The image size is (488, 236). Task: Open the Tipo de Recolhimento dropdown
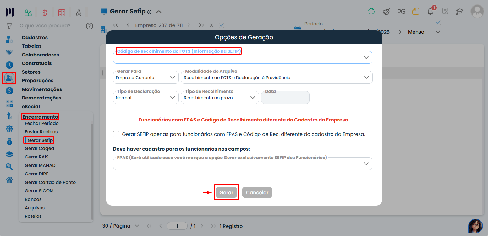[220, 98]
